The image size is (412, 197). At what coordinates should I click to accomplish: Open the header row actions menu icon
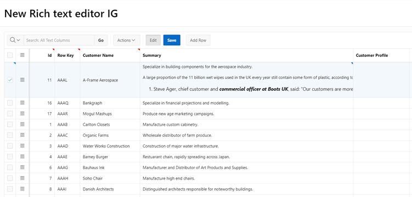coord(22,55)
